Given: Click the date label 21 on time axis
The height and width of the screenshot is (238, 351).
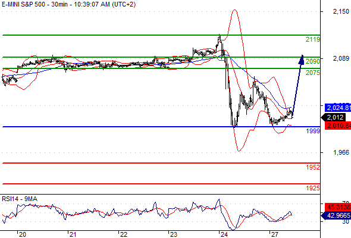Looking at the screenshot, I should (x=73, y=234).
